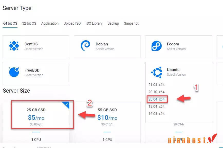Click the CentOS title text
223x148 pixels.
pyautogui.click(x=31, y=44)
